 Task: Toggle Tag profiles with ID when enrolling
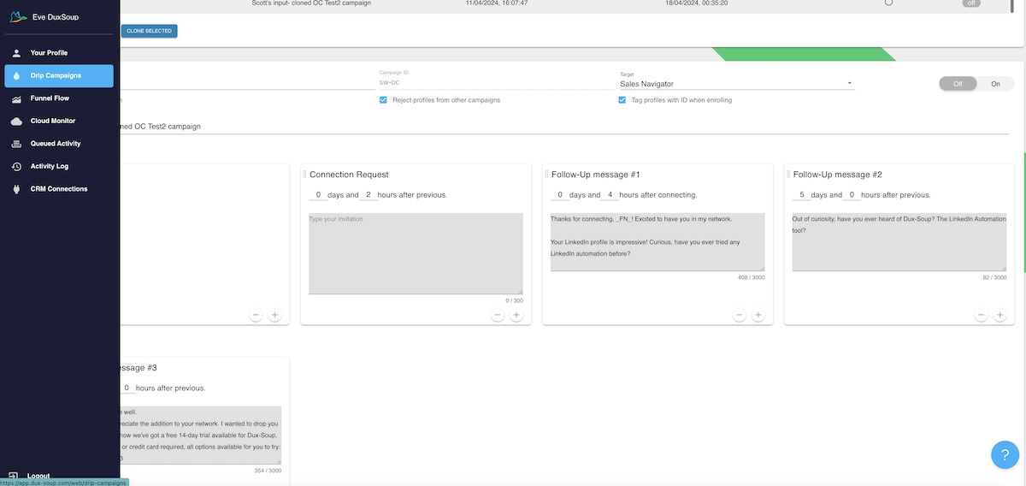click(x=622, y=100)
